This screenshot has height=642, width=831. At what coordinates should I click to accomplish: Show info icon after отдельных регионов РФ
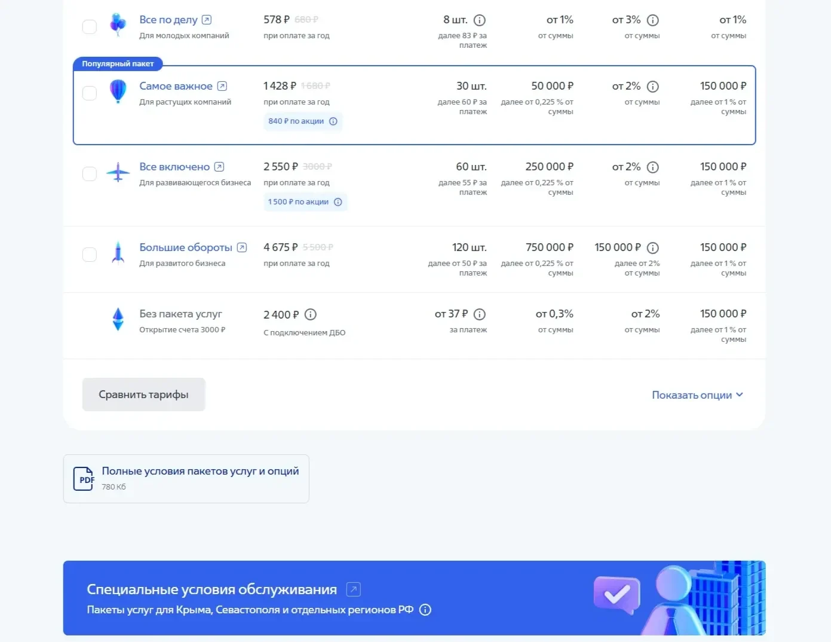pyautogui.click(x=425, y=610)
